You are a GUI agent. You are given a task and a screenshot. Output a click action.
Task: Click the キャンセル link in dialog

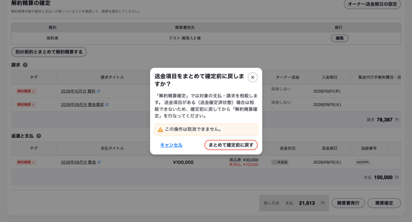point(172,145)
